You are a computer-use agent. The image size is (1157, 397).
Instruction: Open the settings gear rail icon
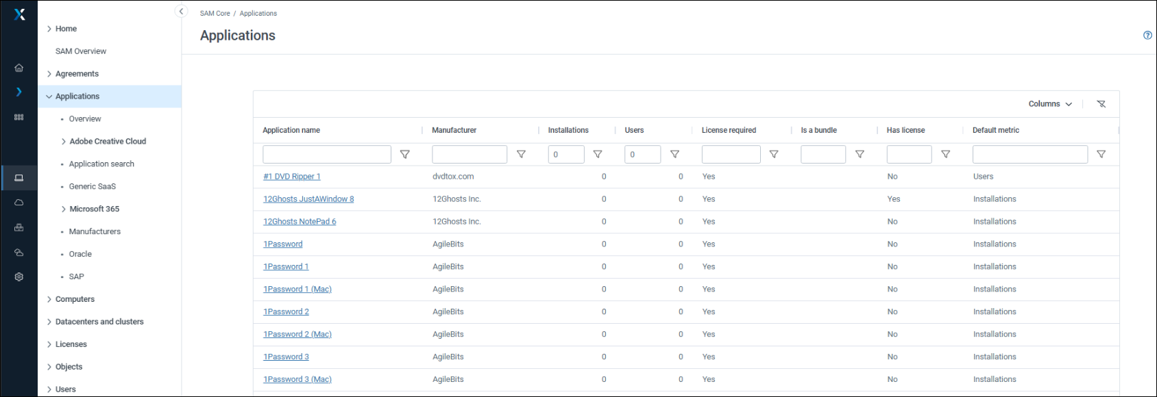pyautogui.click(x=19, y=277)
